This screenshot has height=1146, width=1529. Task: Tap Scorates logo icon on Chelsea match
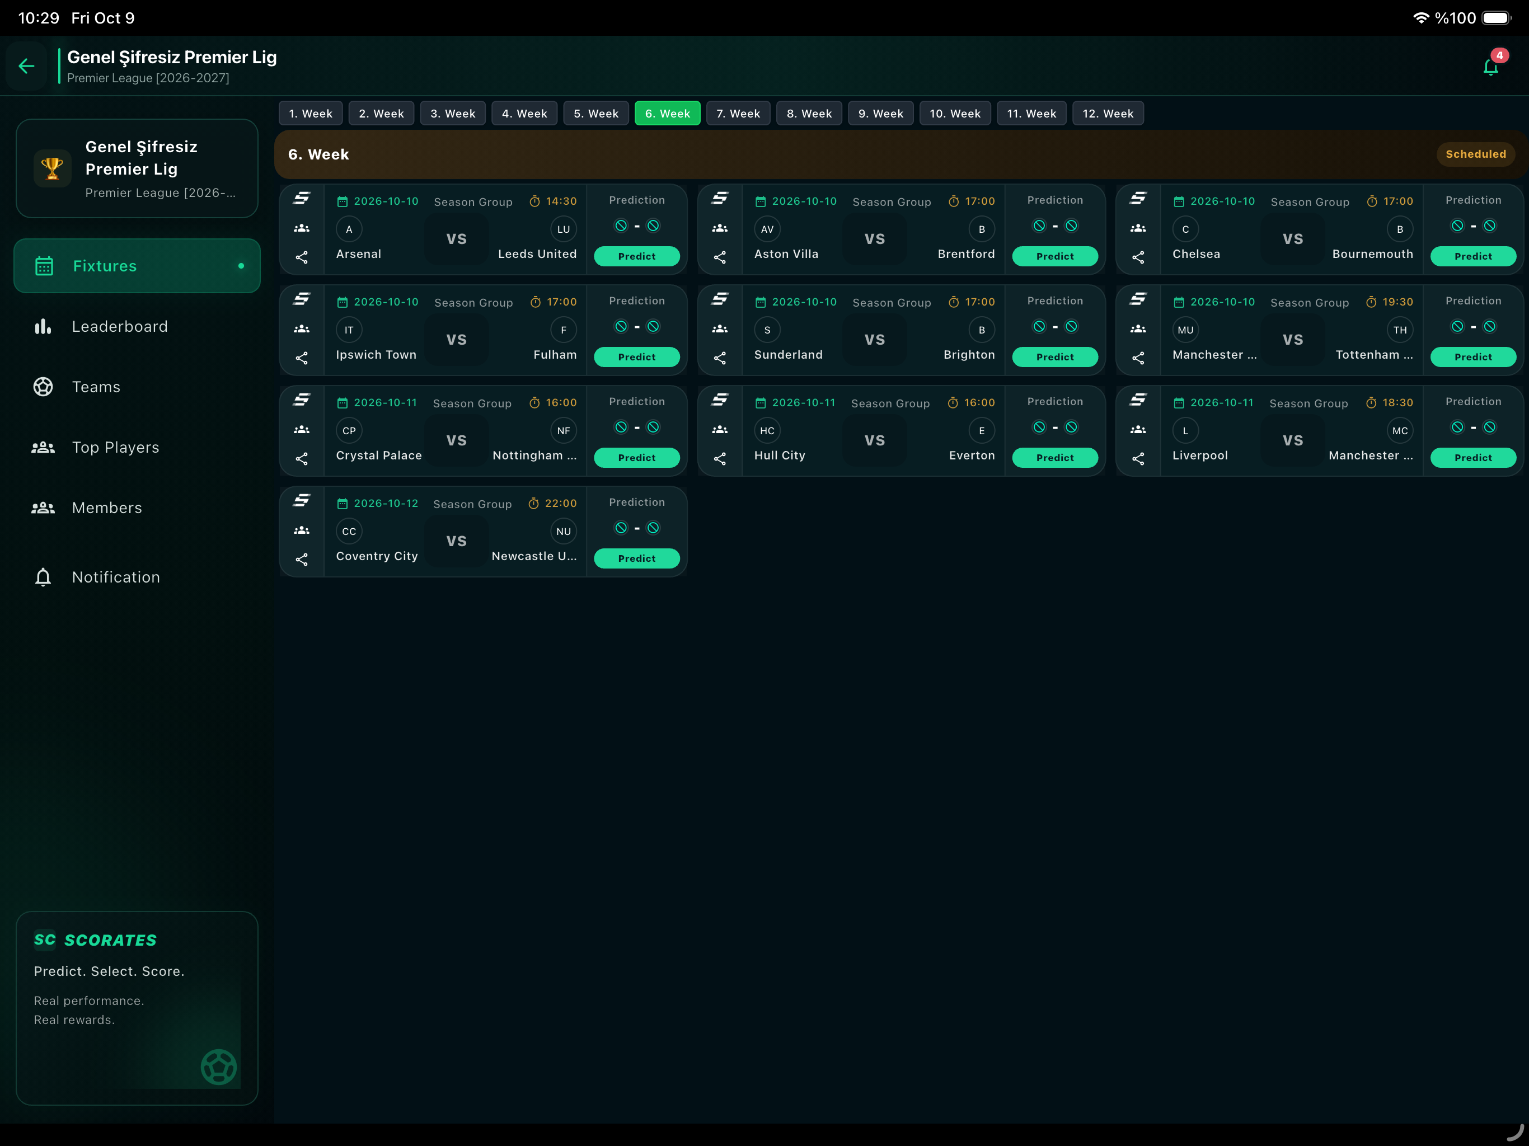[x=1138, y=199]
